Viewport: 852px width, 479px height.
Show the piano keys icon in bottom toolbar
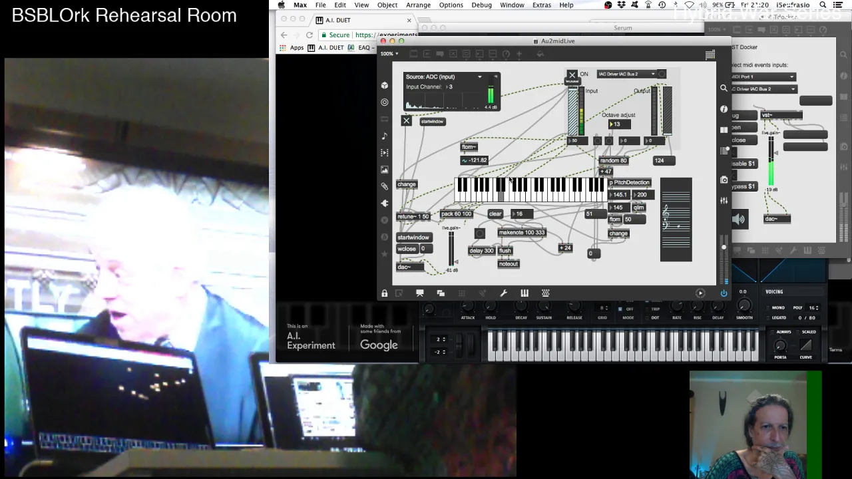coord(525,293)
